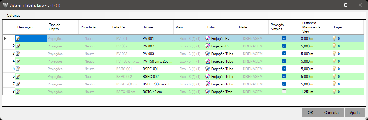368x120 pixels.
Task: Click the layer lightbulb in PV 150 cm row
Action: click(334, 61)
